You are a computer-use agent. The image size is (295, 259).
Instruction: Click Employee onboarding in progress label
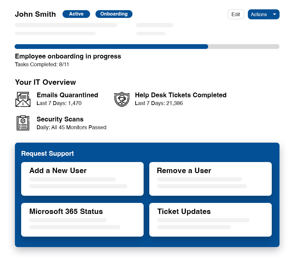68,56
